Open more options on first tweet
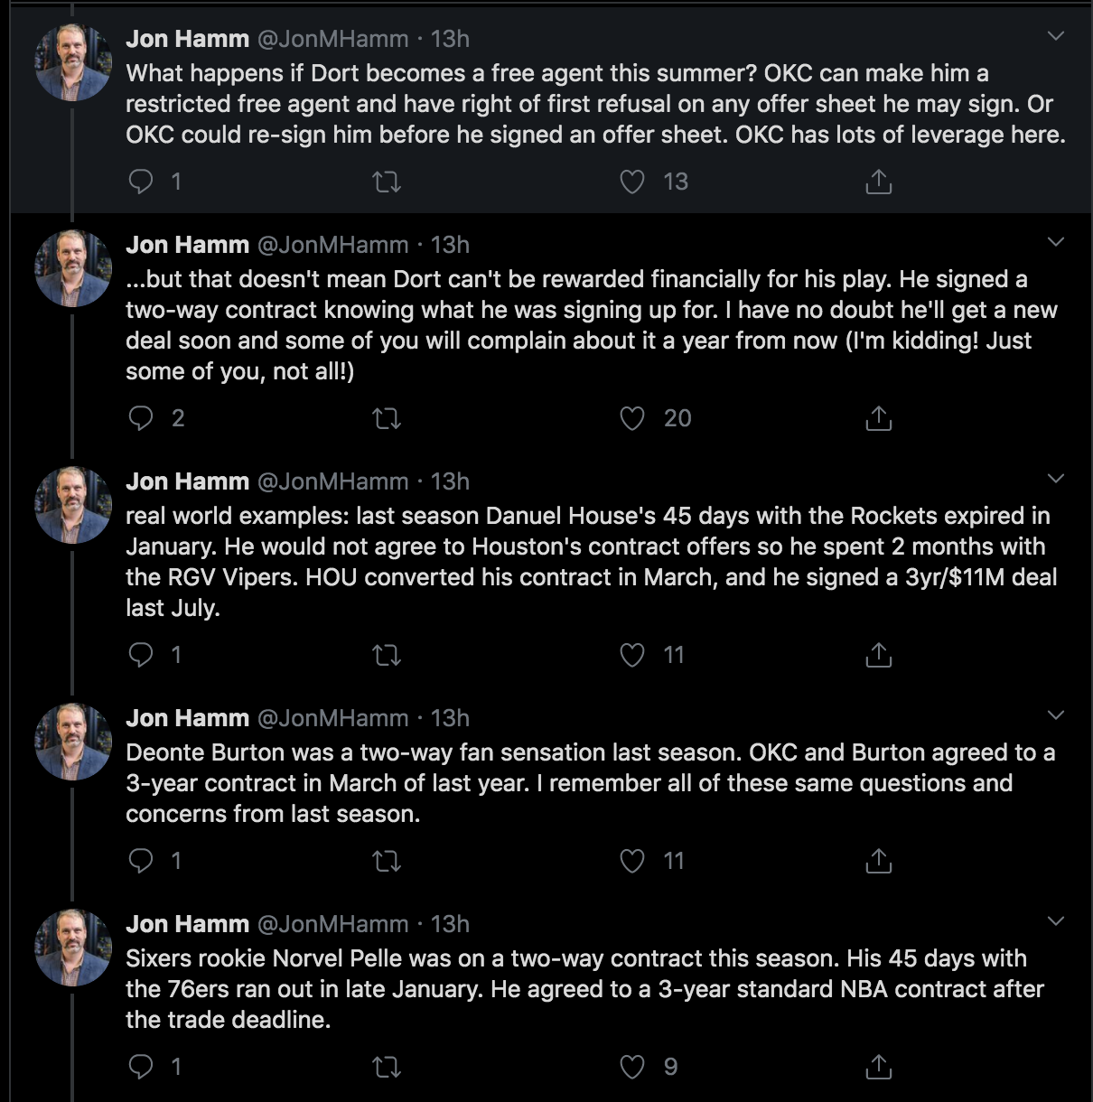 tap(1055, 36)
